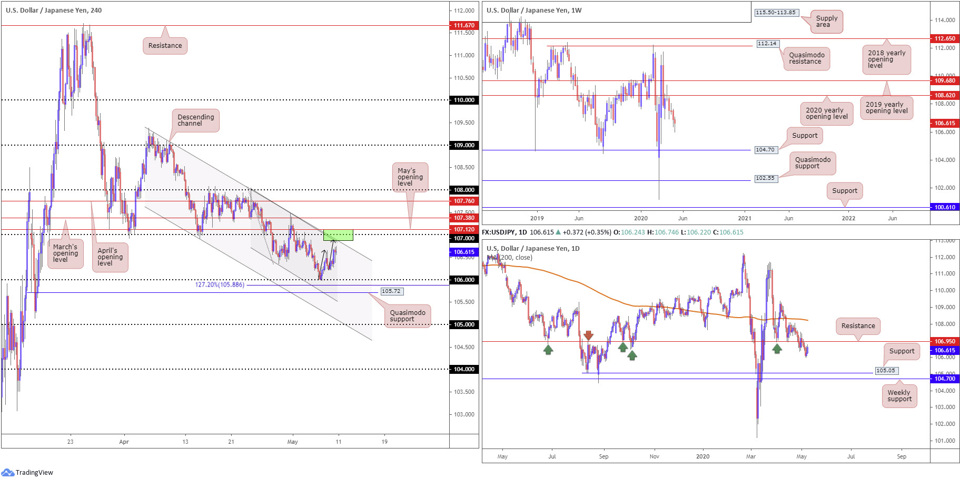This screenshot has width=960, height=479.
Task: Click the 2020 yearly opening level callout
Action: (827, 114)
